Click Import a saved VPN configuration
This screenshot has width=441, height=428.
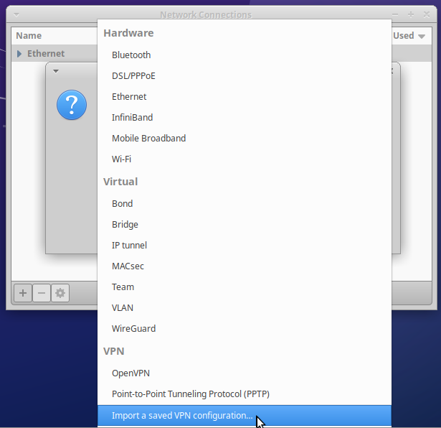tap(181, 415)
